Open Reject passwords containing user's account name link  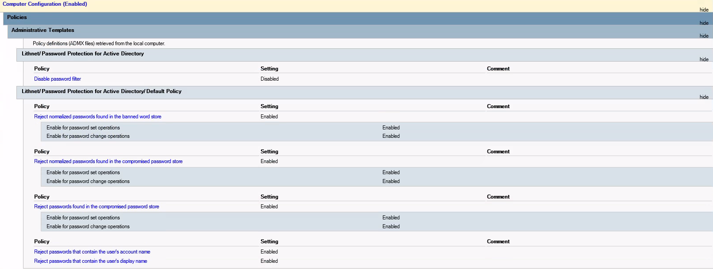92,252
